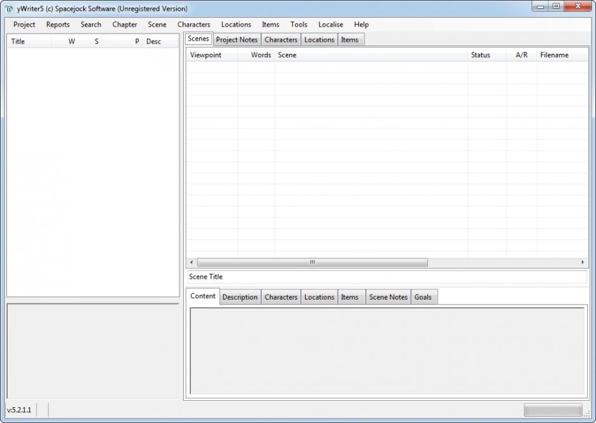This screenshot has height=423, width=596.
Task: Maximize the yWriter5 window
Action: click(x=556, y=6)
